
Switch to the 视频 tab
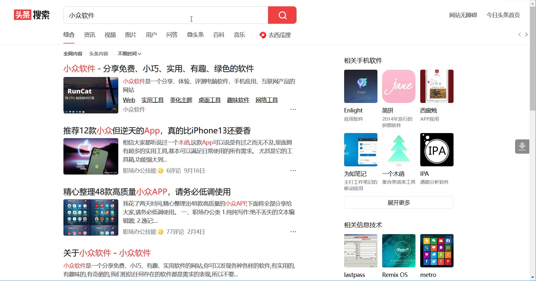tap(110, 35)
